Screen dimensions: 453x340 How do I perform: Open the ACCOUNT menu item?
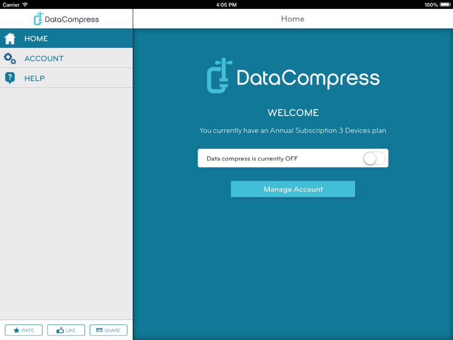(67, 58)
